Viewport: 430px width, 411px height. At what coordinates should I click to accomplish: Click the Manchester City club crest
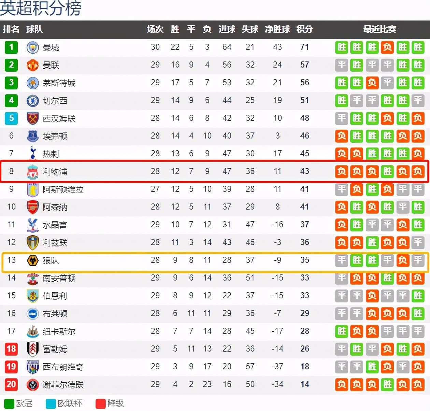[x=33, y=47]
